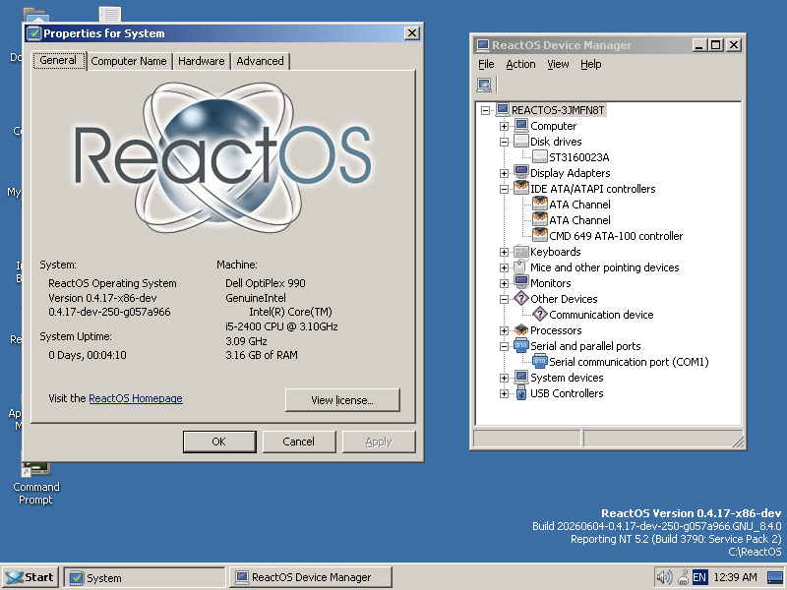Click the Keyboards category icon
Image resolution: width=787 pixels, height=590 pixels.
521,252
